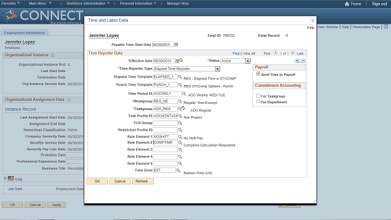
Task: Open the Payable Time Start Date calendar
Action: (176, 45)
